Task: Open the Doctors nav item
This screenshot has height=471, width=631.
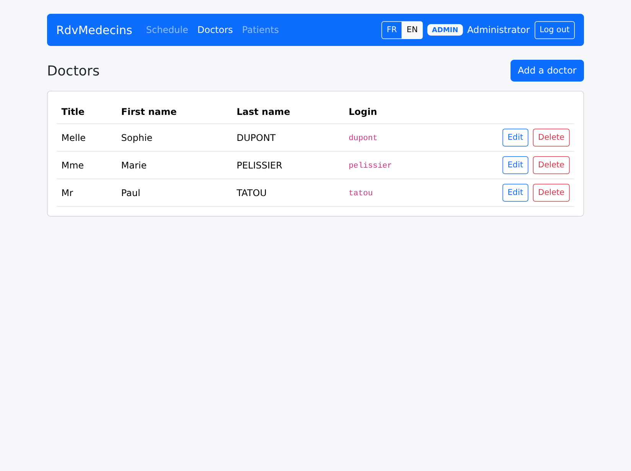Action: [x=215, y=30]
